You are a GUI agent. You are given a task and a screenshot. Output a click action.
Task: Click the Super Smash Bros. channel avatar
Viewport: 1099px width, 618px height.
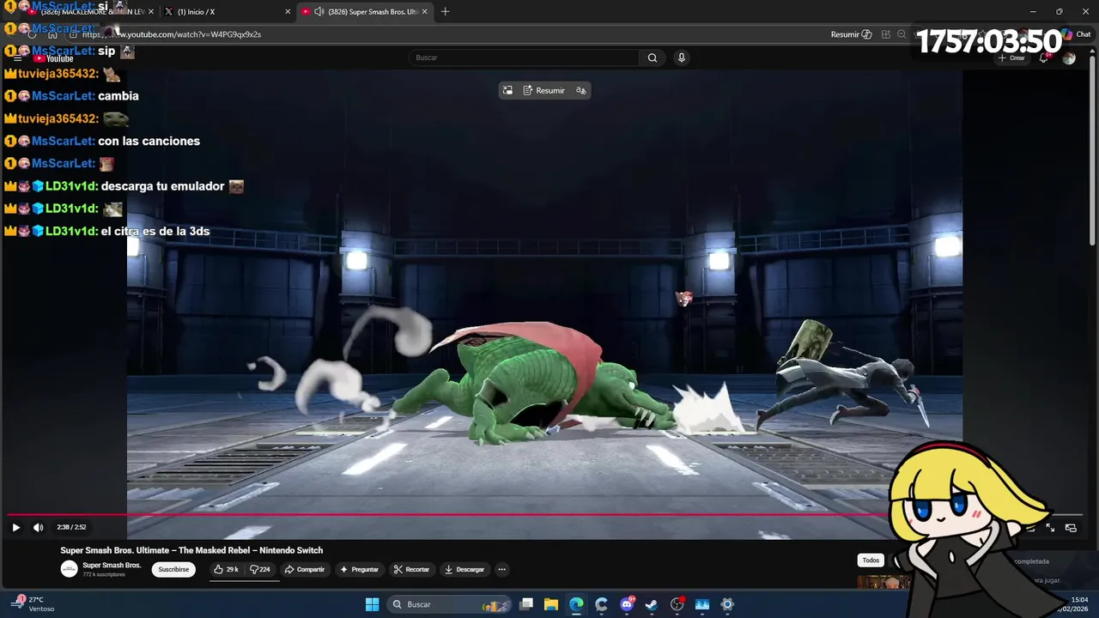(69, 569)
